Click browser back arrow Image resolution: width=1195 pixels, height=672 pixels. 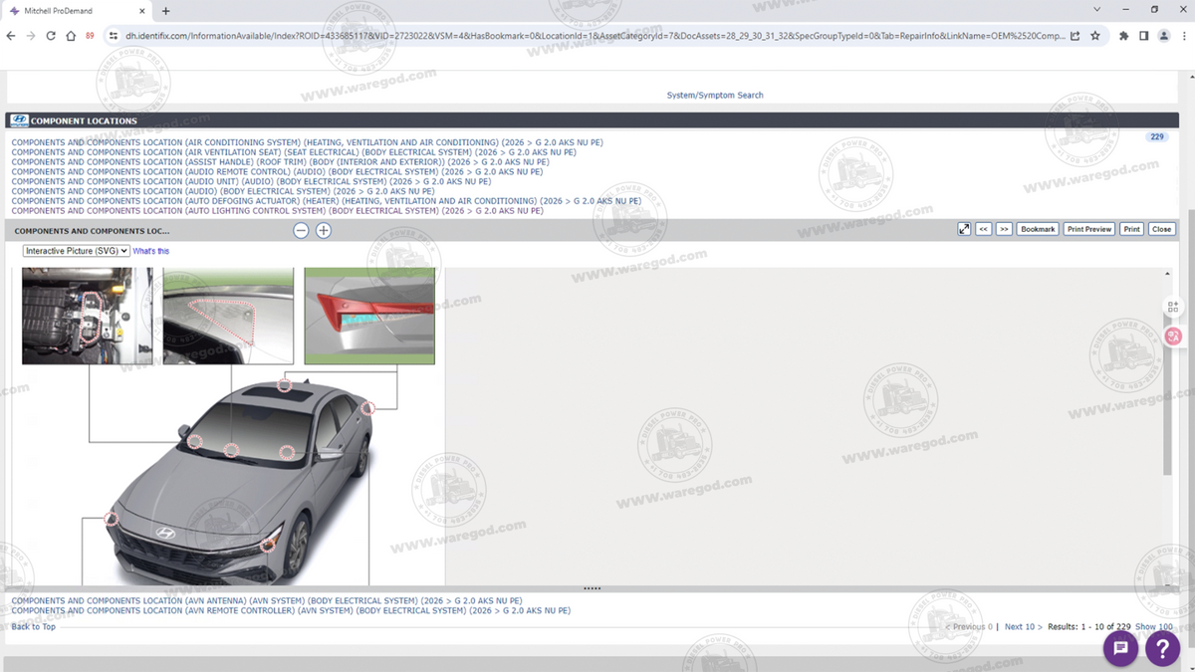pyautogui.click(x=11, y=36)
